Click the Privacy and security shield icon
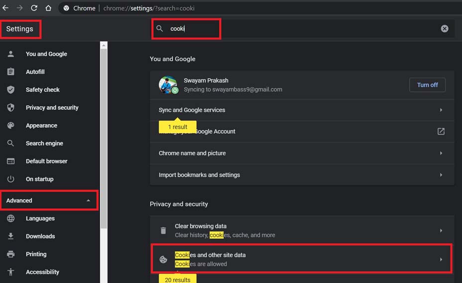Screen dimensions: 462x283 pyautogui.click(x=10, y=108)
